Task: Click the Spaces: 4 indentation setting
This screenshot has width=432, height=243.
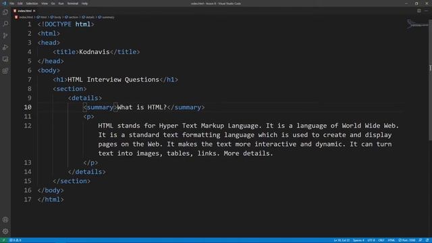Action: (x=358, y=240)
